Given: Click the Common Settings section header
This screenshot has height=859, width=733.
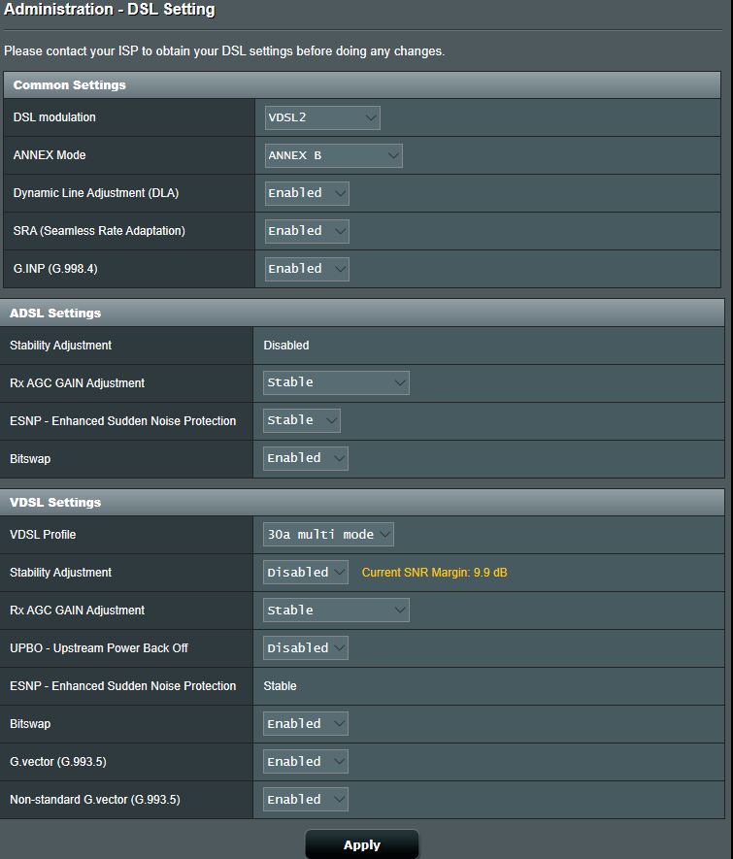Looking at the screenshot, I should pos(70,85).
